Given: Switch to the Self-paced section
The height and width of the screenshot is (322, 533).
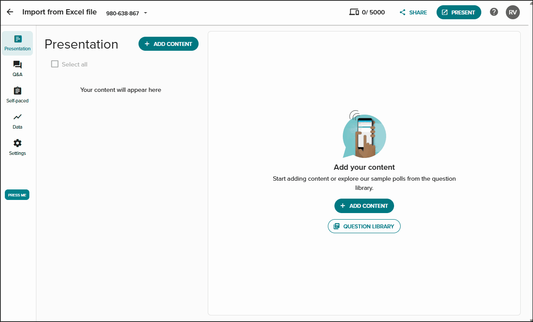Looking at the screenshot, I should click(18, 95).
